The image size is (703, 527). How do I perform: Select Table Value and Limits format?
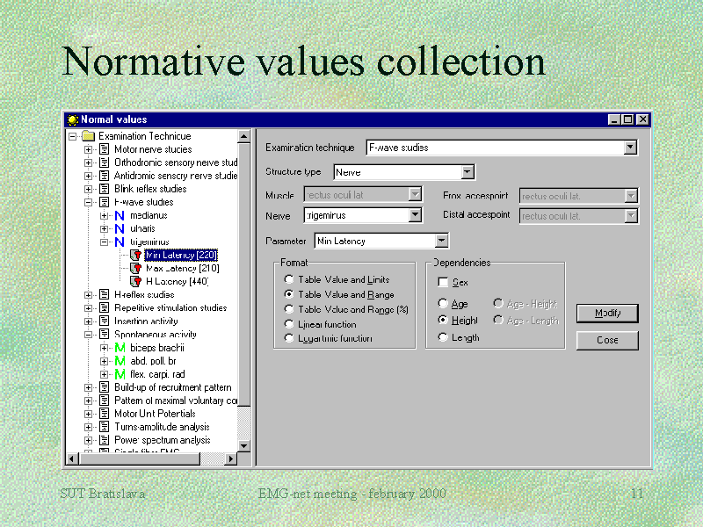[289, 278]
